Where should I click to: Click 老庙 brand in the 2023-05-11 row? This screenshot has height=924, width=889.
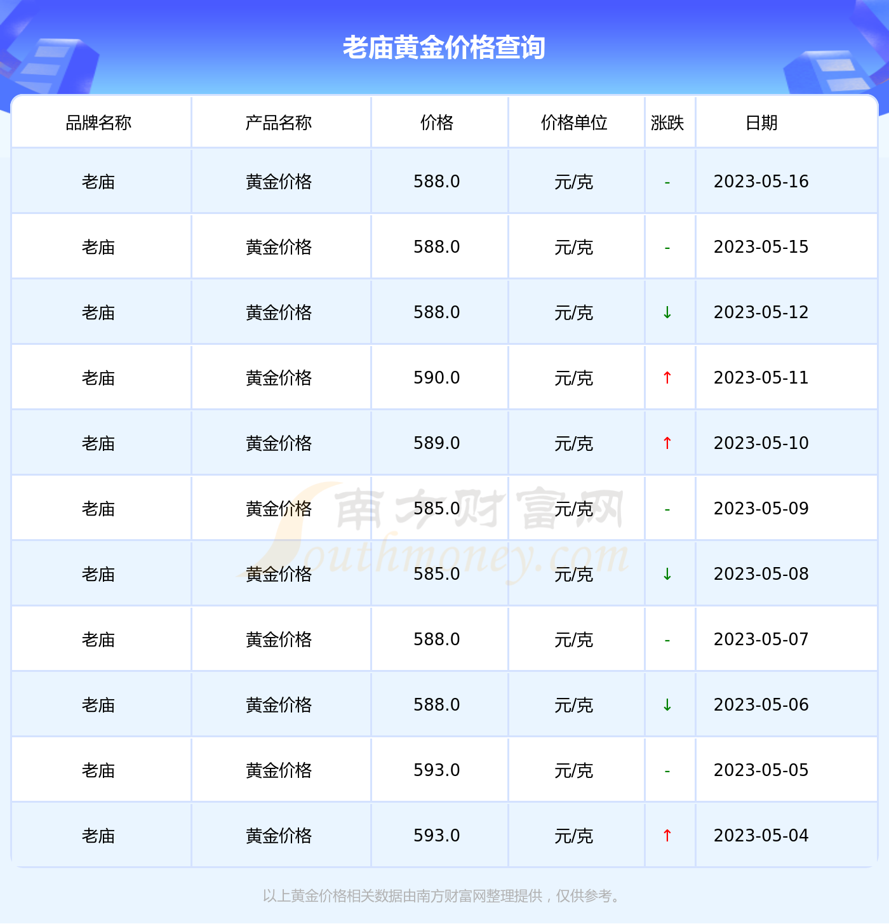coord(98,378)
